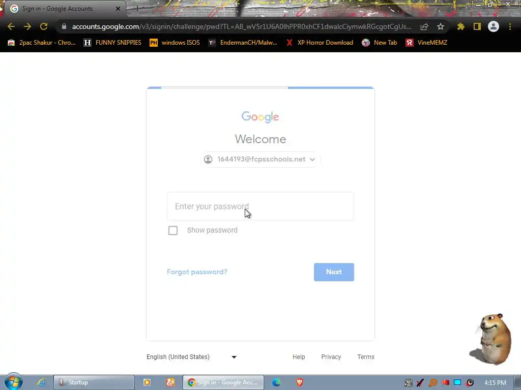Open the Terms link in the footer

coord(366,357)
